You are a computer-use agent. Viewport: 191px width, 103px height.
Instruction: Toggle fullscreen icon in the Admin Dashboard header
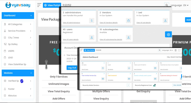179,50
